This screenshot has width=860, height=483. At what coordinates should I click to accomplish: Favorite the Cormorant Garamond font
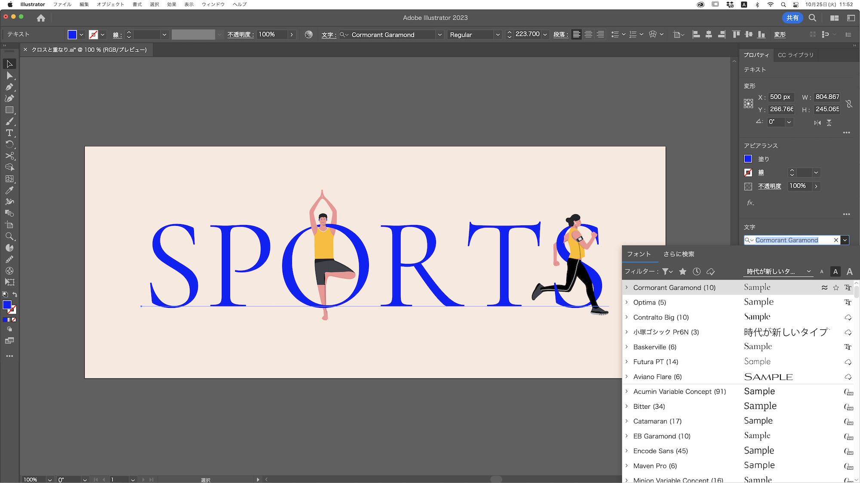pos(836,288)
